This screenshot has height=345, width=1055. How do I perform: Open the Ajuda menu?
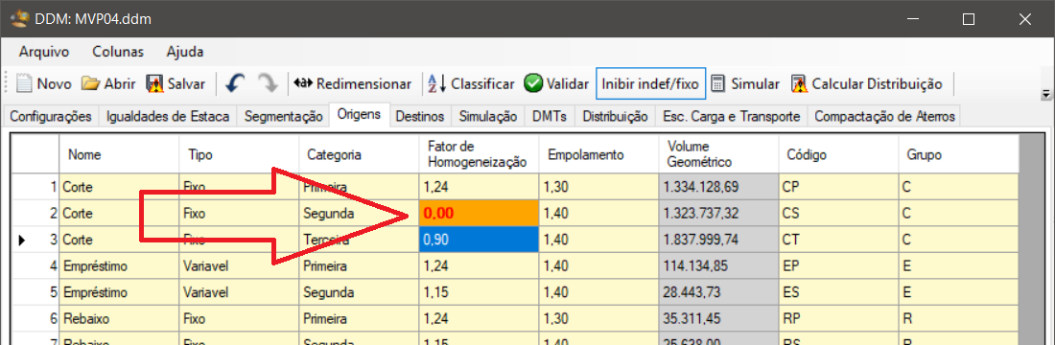pyautogui.click(x=185, y=52)
